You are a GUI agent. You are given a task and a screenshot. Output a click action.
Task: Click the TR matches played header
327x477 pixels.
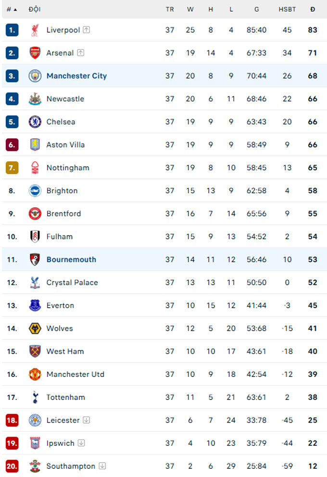170,10
